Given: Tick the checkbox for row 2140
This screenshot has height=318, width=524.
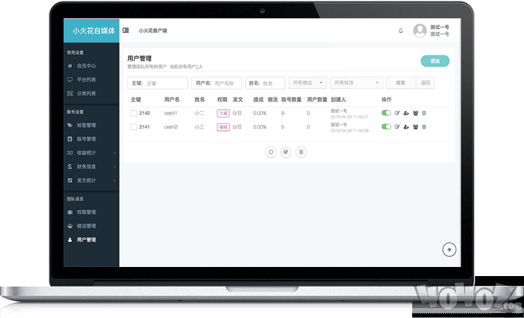Looking at the screenshot, I should (133, 113).
